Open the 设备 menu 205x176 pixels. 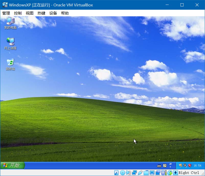(53, 13)
